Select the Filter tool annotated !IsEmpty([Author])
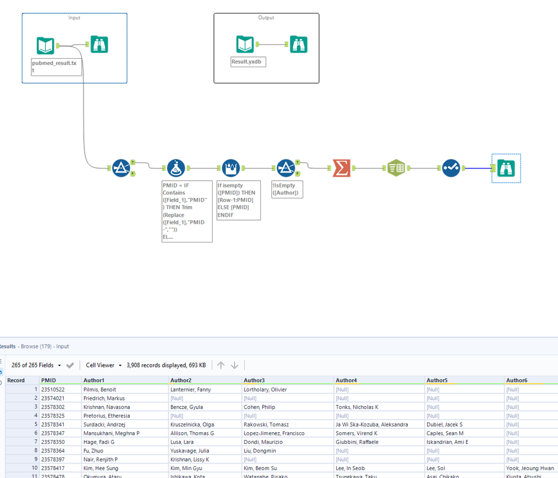The width and height of the screenshot is (558, 478). tap(286, 168)
